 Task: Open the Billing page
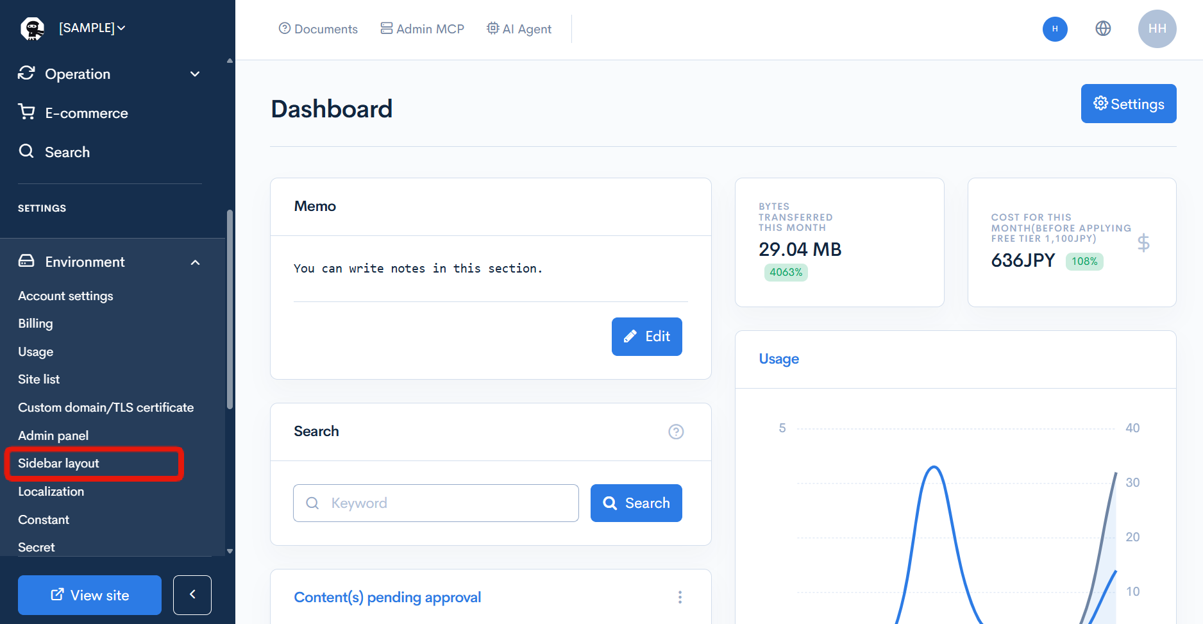pyautogui.click(x=35, y=324)
